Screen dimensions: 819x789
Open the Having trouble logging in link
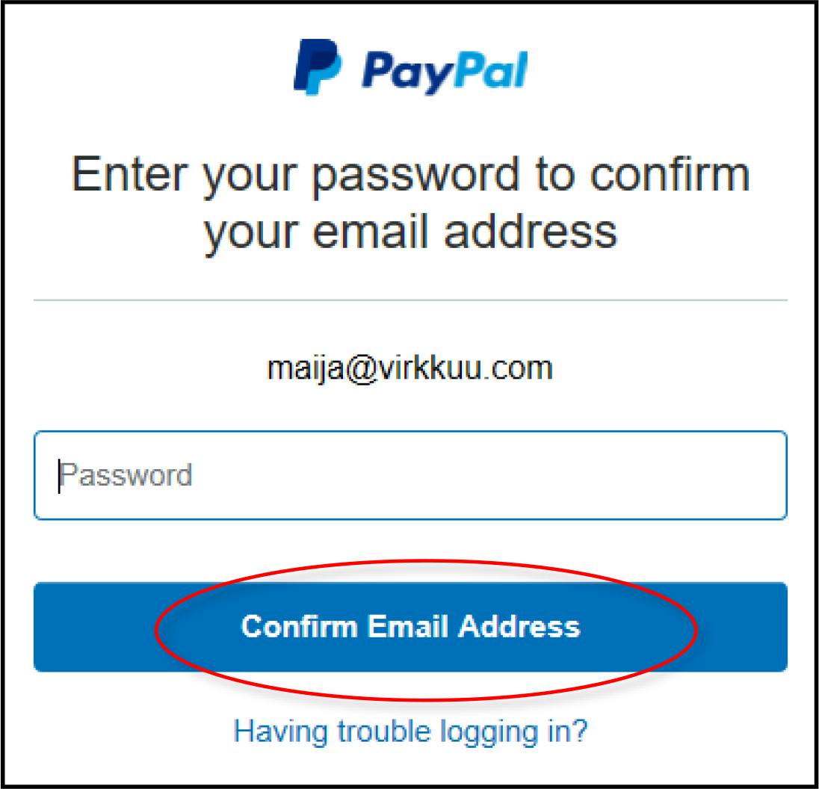click(410, 731)
